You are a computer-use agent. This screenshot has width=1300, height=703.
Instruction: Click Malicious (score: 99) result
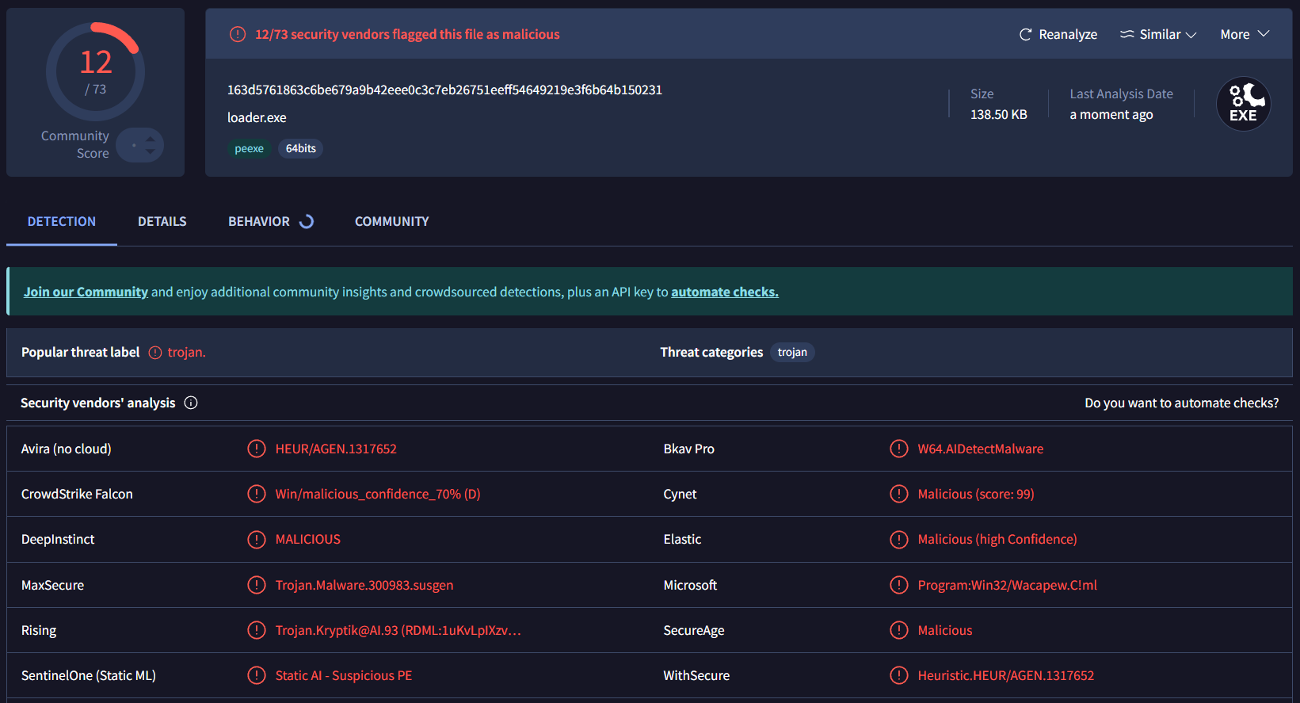point(976,494)
